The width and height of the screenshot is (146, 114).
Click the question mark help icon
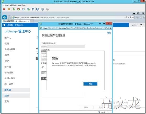click(x=141, y=25)
